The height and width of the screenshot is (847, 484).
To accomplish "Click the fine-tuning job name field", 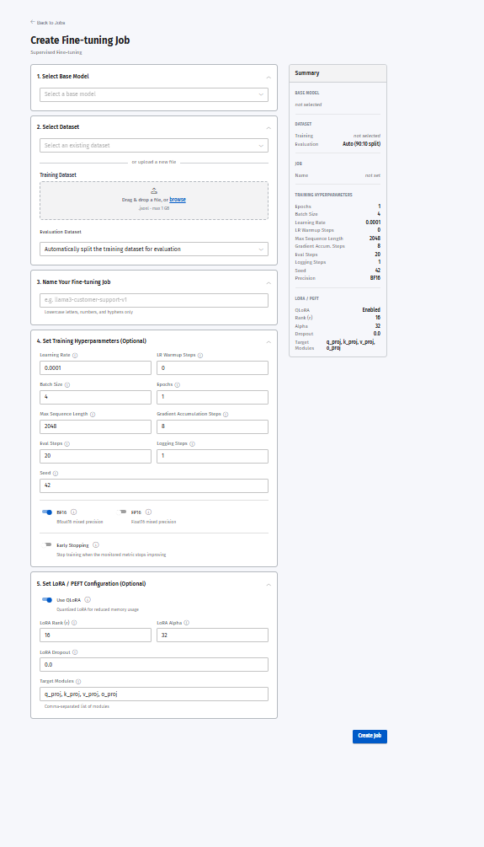I will [x=154, y=300].
